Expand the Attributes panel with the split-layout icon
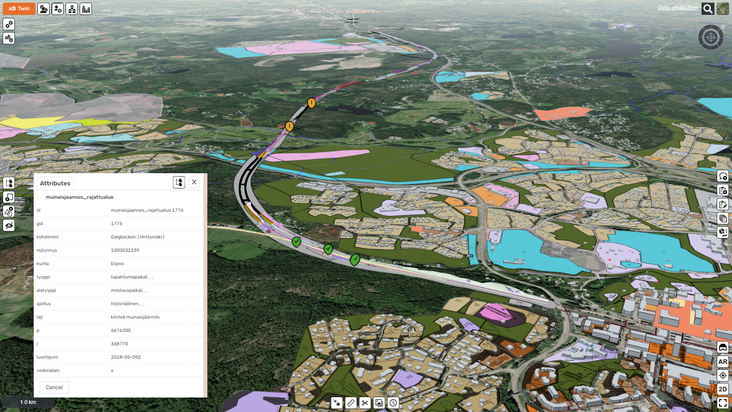 179,182
